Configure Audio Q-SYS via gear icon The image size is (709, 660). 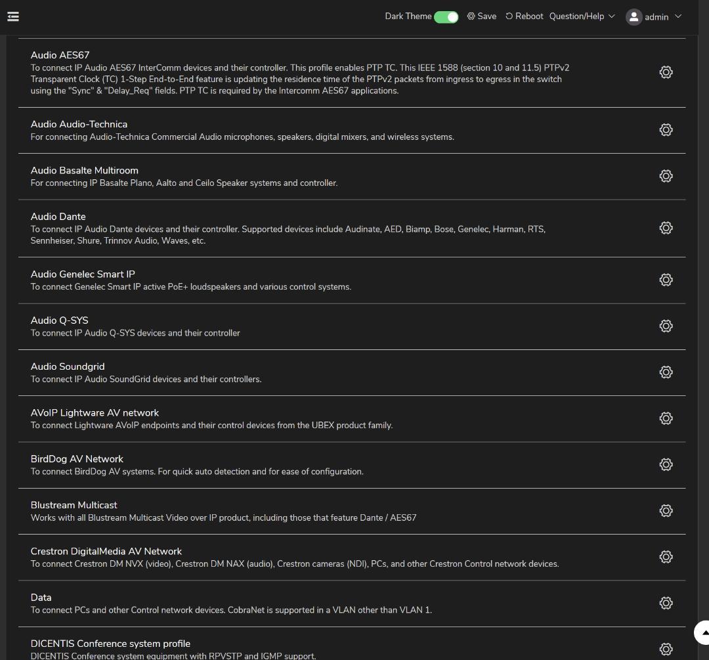click(x=666, y=326)
